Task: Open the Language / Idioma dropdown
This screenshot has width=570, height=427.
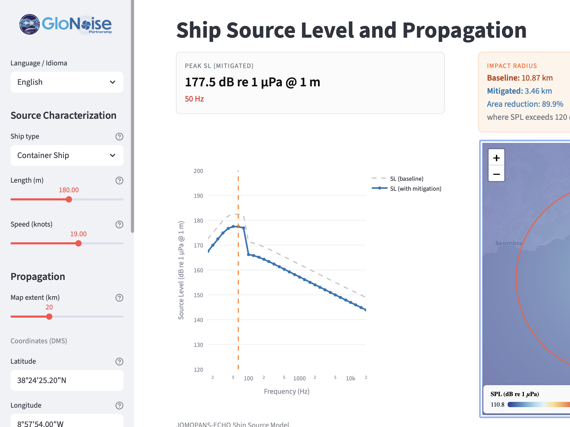Action: coord(67,82)
